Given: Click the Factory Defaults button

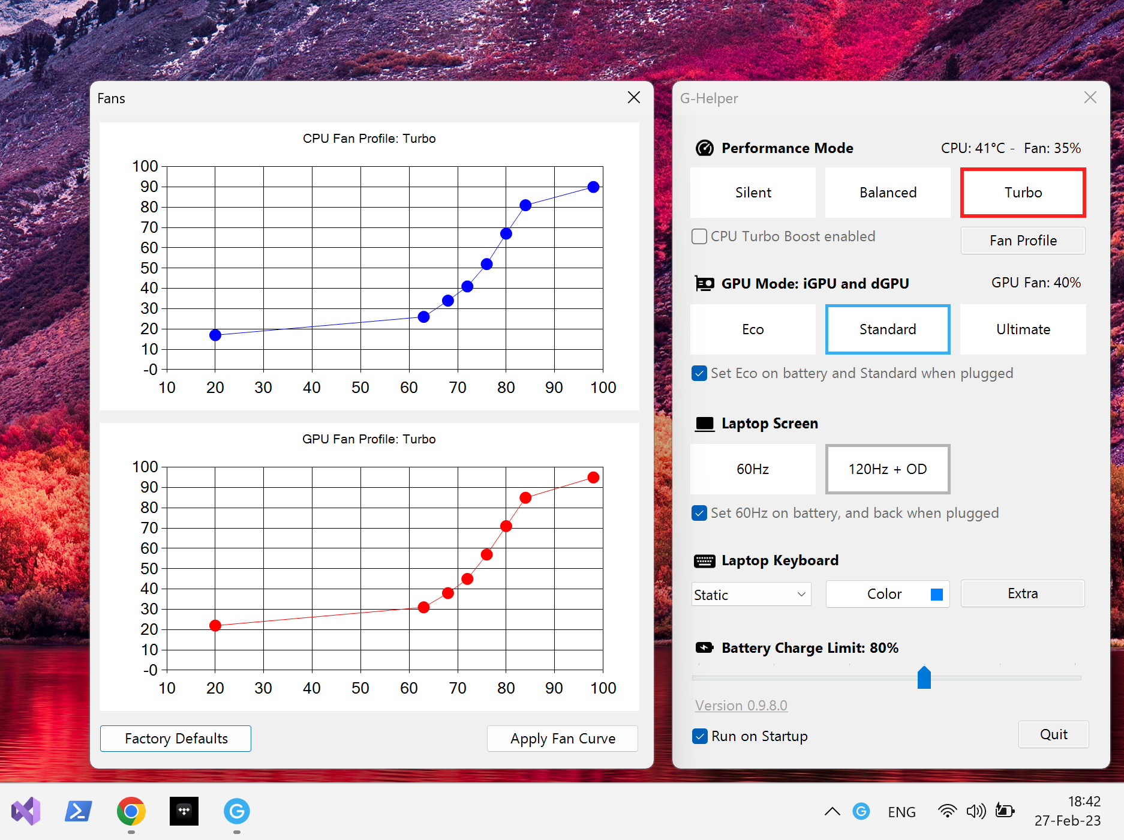Looking at the screenshot, I should pyautogui.click(x=176, y=739).
